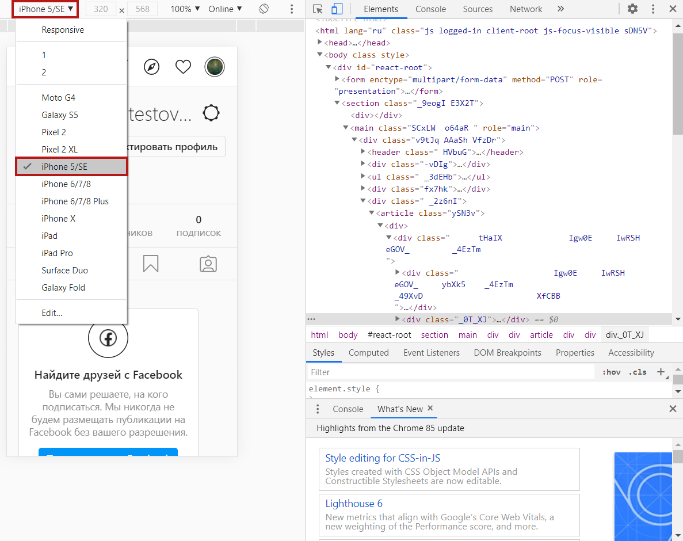683x541 pixels.
Task: Toggle the .cls class editor
Action: tap(638, 372)
